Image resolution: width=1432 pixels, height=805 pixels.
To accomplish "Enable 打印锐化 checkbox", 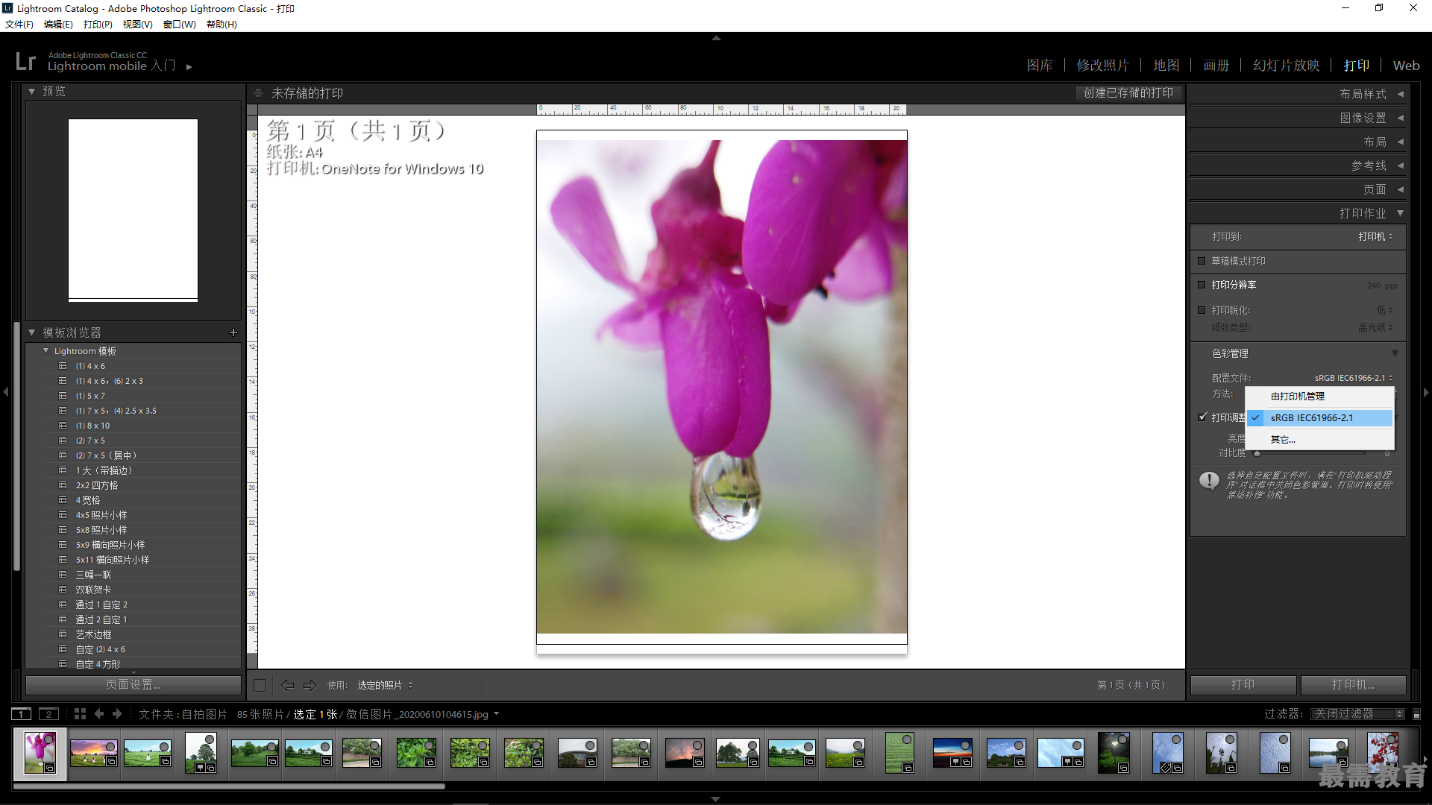I will (x=1202, y=310).
